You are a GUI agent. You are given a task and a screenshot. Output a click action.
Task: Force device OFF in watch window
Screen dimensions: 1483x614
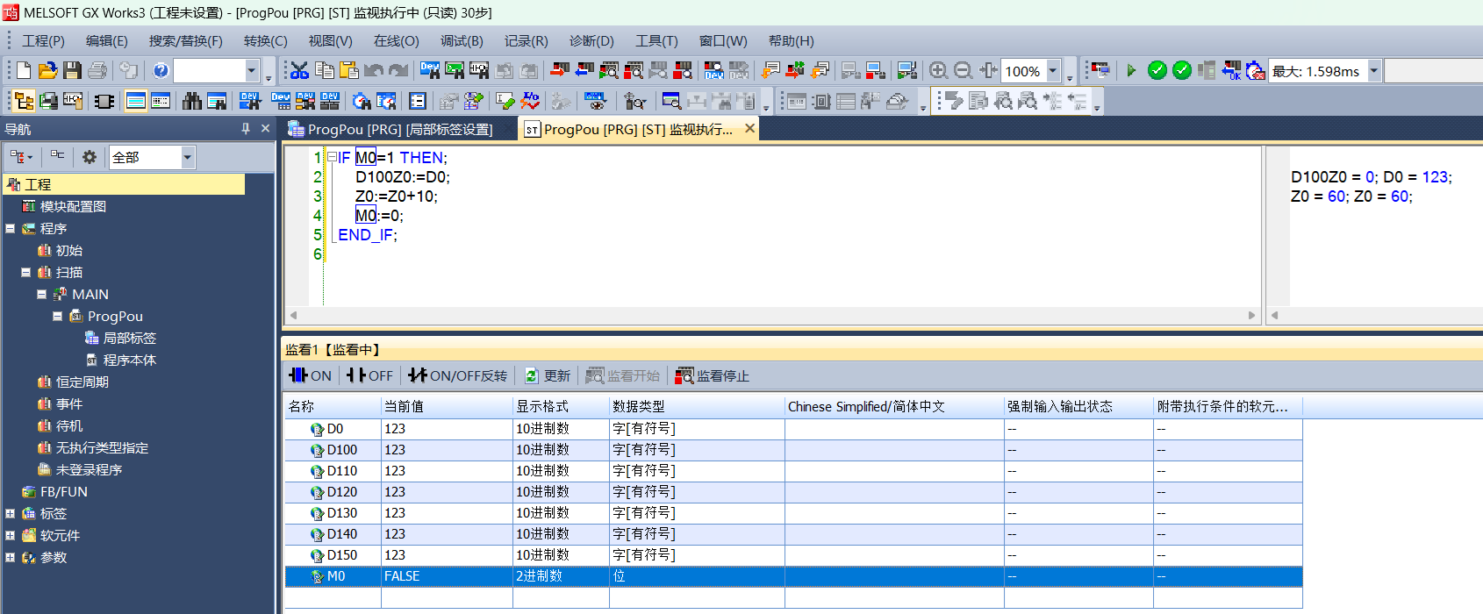tap(369, 375)
